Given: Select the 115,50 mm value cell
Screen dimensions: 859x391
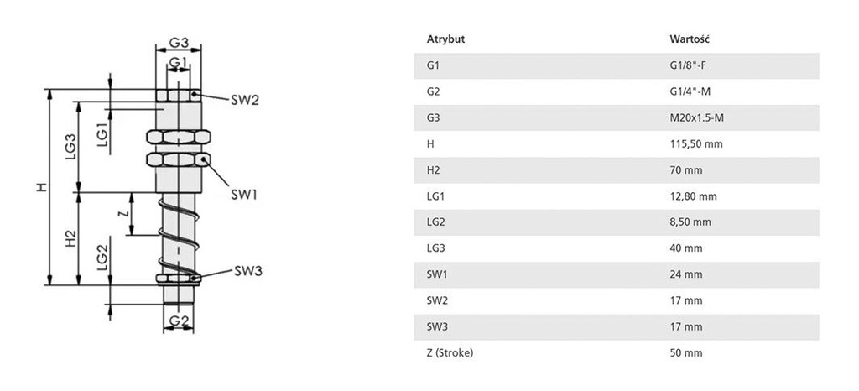Looking at the screenshot, I should (695, 143).
